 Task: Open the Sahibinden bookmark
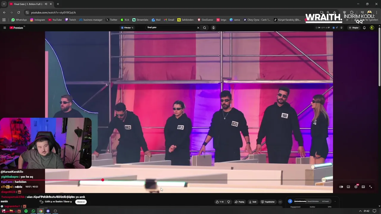pyautogui.click(x=185, y=20)
